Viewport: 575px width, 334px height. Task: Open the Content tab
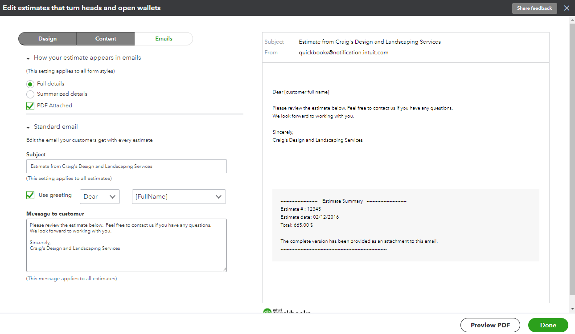click(x=106, y=39)
